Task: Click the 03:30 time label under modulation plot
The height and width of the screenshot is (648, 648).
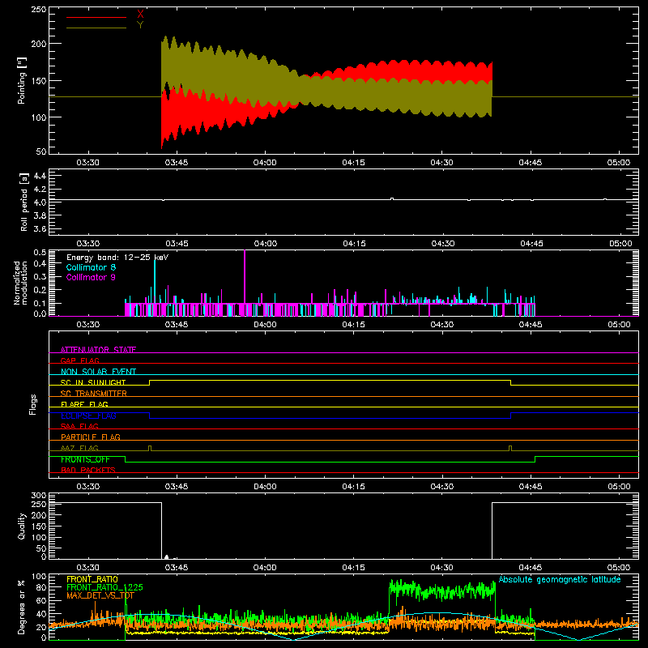Action: (x=88, y=325)
